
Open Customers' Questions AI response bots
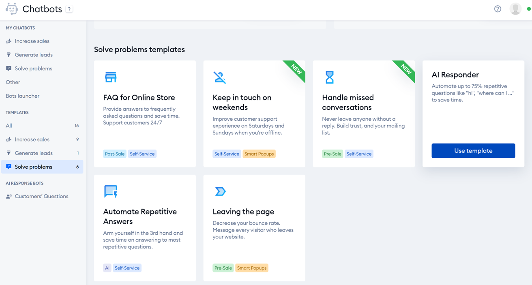coord(41,196)
